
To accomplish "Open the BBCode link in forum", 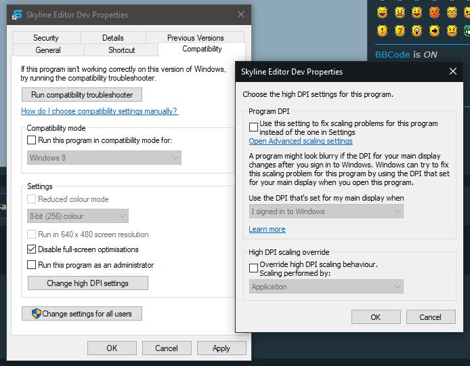I will [x=393, y=55].
